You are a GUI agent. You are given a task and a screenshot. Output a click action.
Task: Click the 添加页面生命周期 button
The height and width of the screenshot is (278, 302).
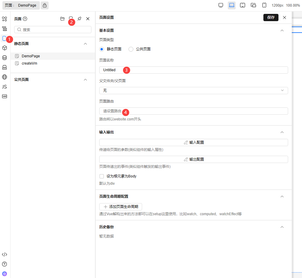tap(121, 207)
